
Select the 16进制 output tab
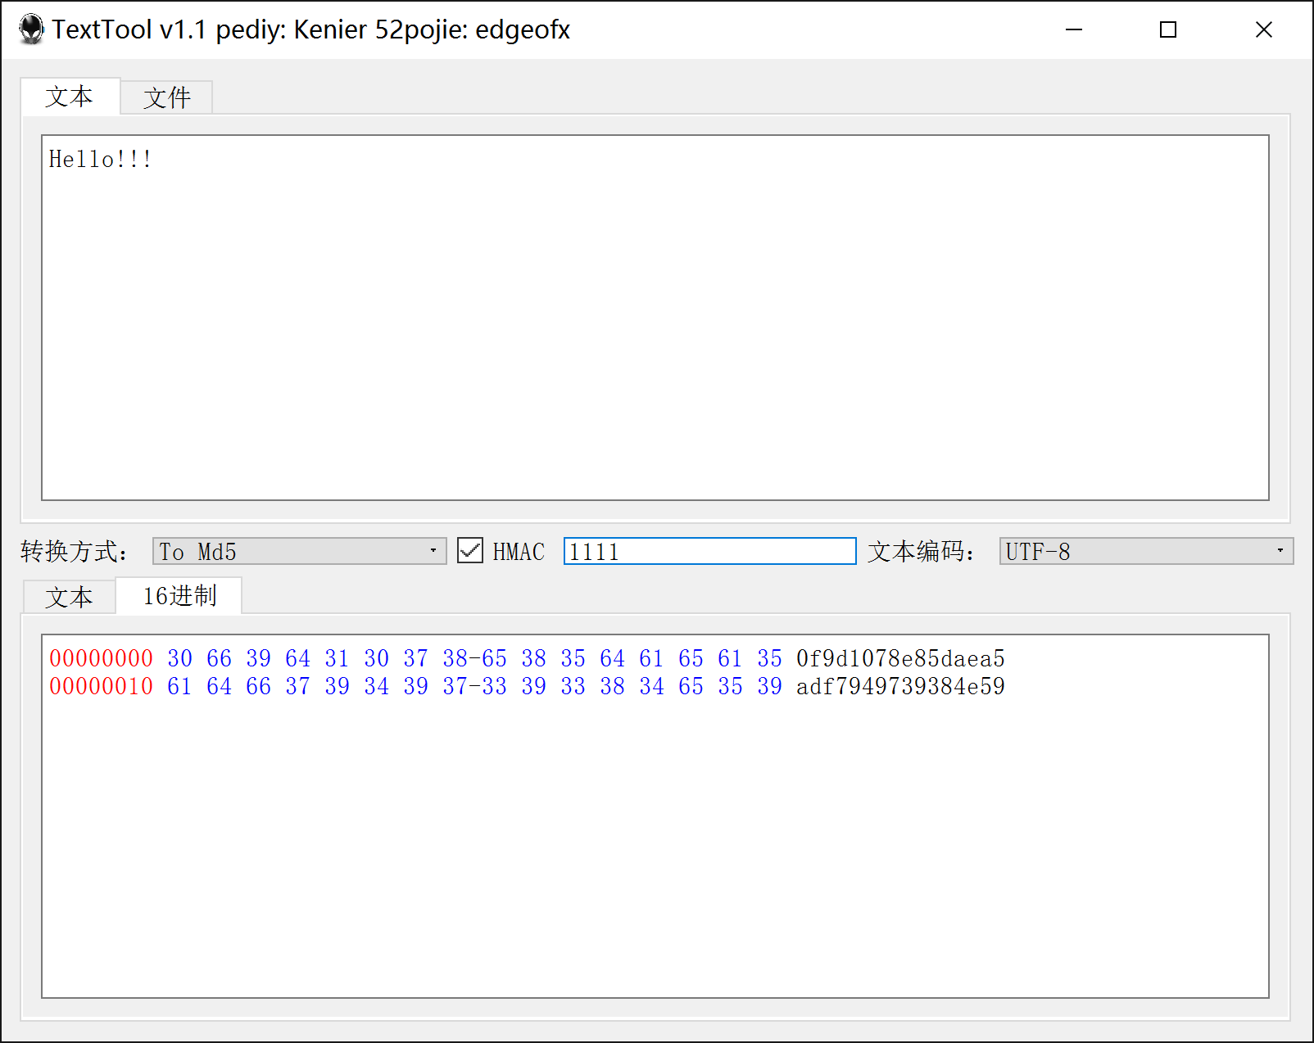[x=179, y=595]
